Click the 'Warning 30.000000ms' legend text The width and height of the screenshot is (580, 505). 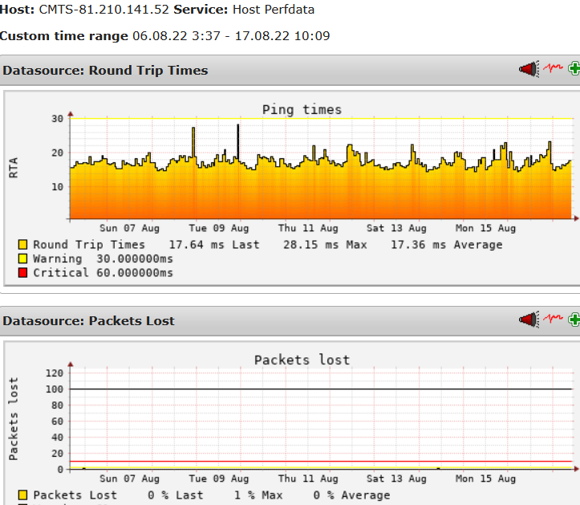(103, 259)
